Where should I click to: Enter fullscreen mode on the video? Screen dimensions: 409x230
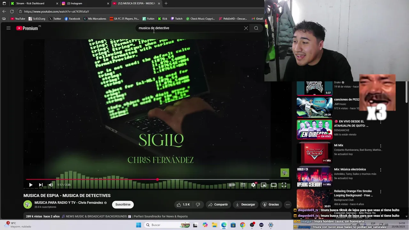(x=284, y=185)
